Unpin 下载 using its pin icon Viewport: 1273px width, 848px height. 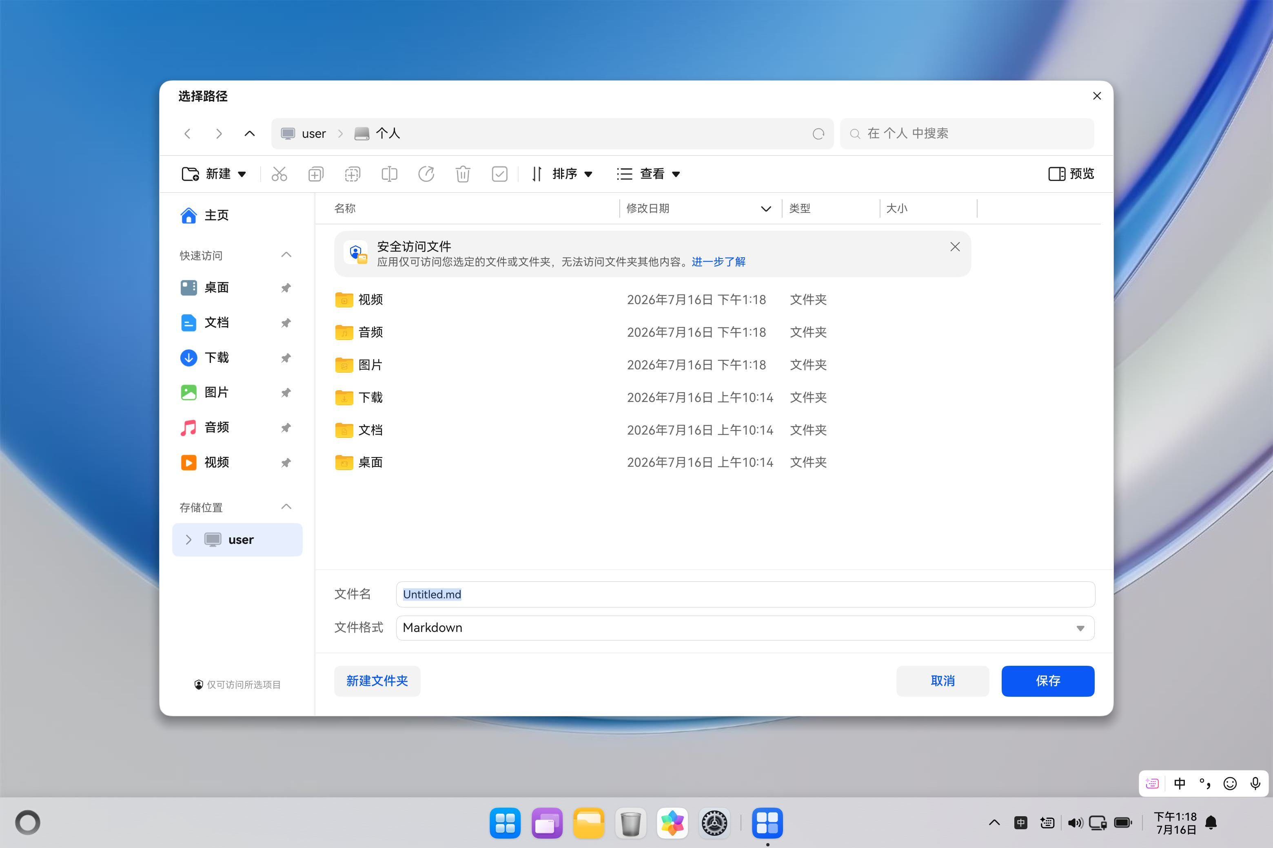click(x=286, y=358)
